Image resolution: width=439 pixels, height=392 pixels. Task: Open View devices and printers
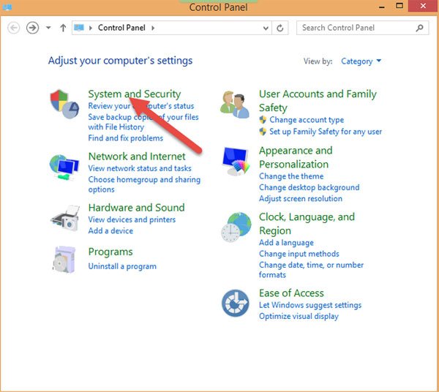click(132, 219)
